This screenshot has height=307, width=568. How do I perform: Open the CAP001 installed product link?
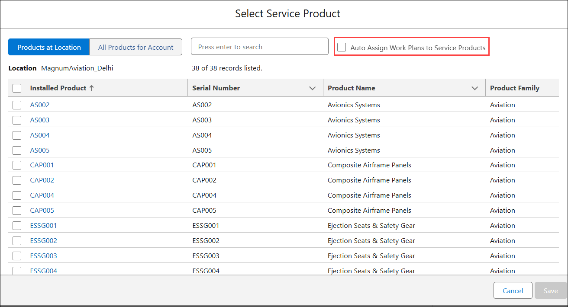click(x=42, y=165)
